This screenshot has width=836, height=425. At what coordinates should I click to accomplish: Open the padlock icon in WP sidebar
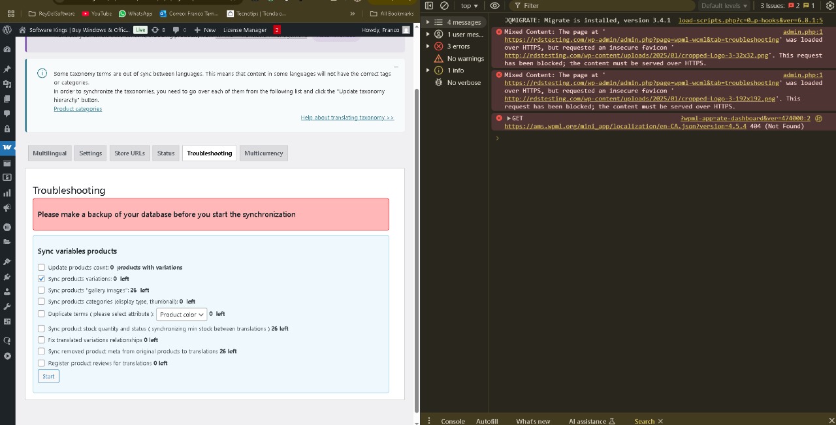pyautogui.click(x=7, y=129)
